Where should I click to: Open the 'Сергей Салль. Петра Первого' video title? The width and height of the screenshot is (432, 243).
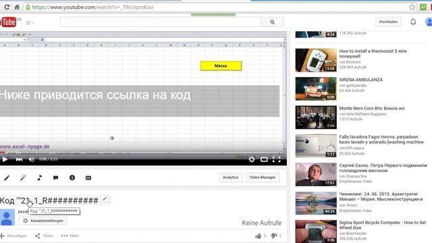(x=383, y=168)
